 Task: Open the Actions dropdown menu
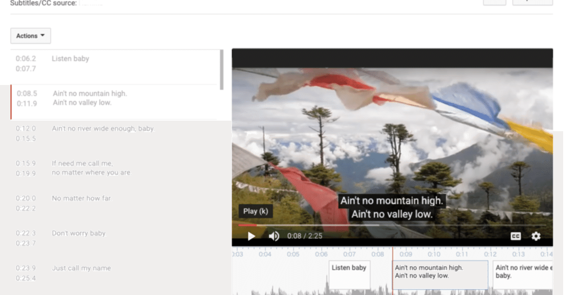pos(30,36)
